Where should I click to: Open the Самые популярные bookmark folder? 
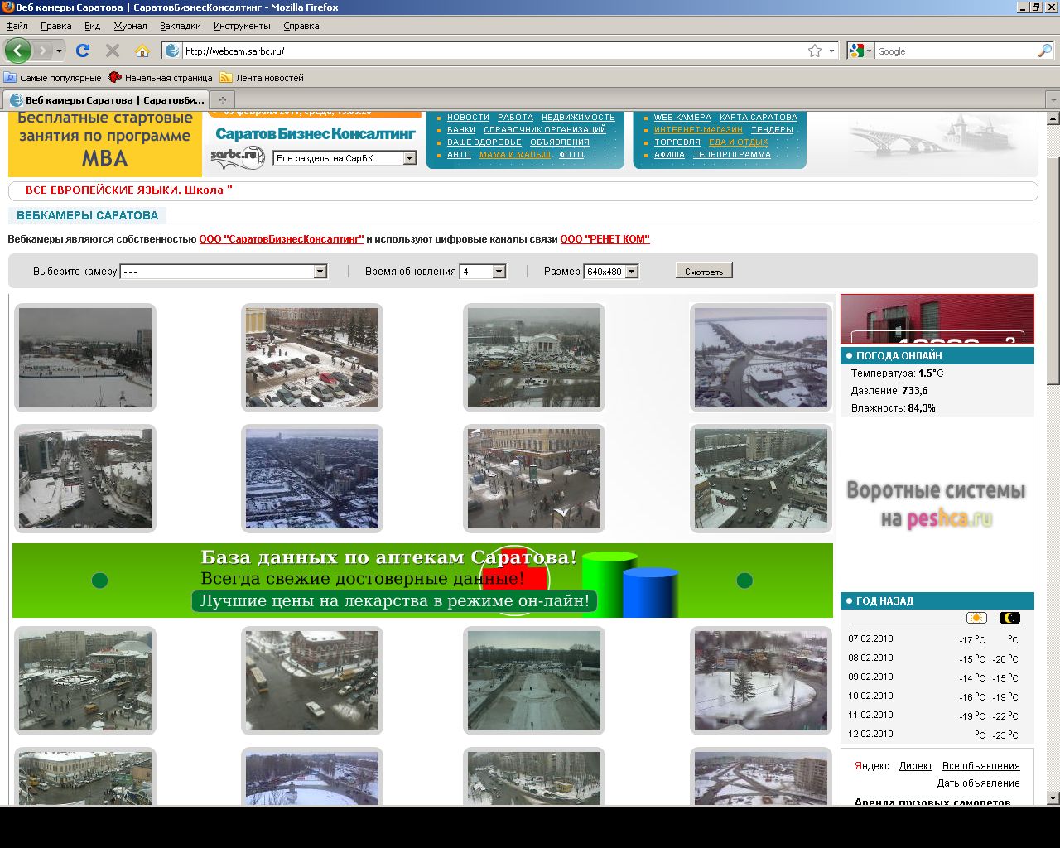click(53, 78)
